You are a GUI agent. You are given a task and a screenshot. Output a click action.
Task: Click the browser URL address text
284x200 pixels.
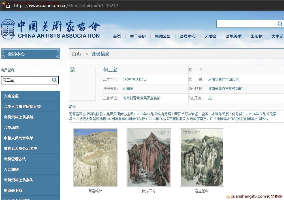click(x=66, y=6)
